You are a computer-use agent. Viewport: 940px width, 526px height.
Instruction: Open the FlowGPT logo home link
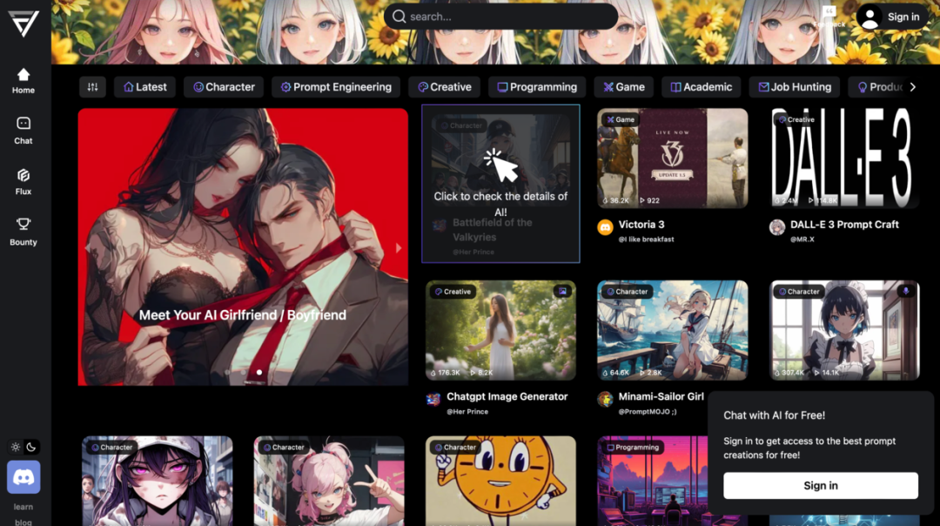click(x=23, y=24)
